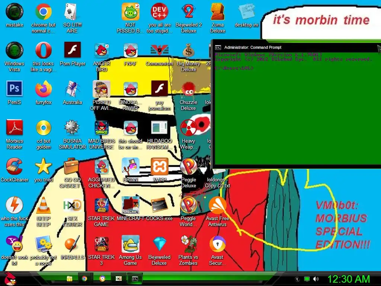Focus the C:\Users\LOL> prompt line
381x286 pixels.
pos(234,69)
